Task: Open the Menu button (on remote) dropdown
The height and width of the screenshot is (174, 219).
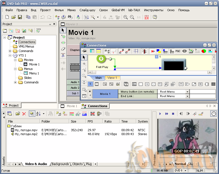Action: coord(187,92)
